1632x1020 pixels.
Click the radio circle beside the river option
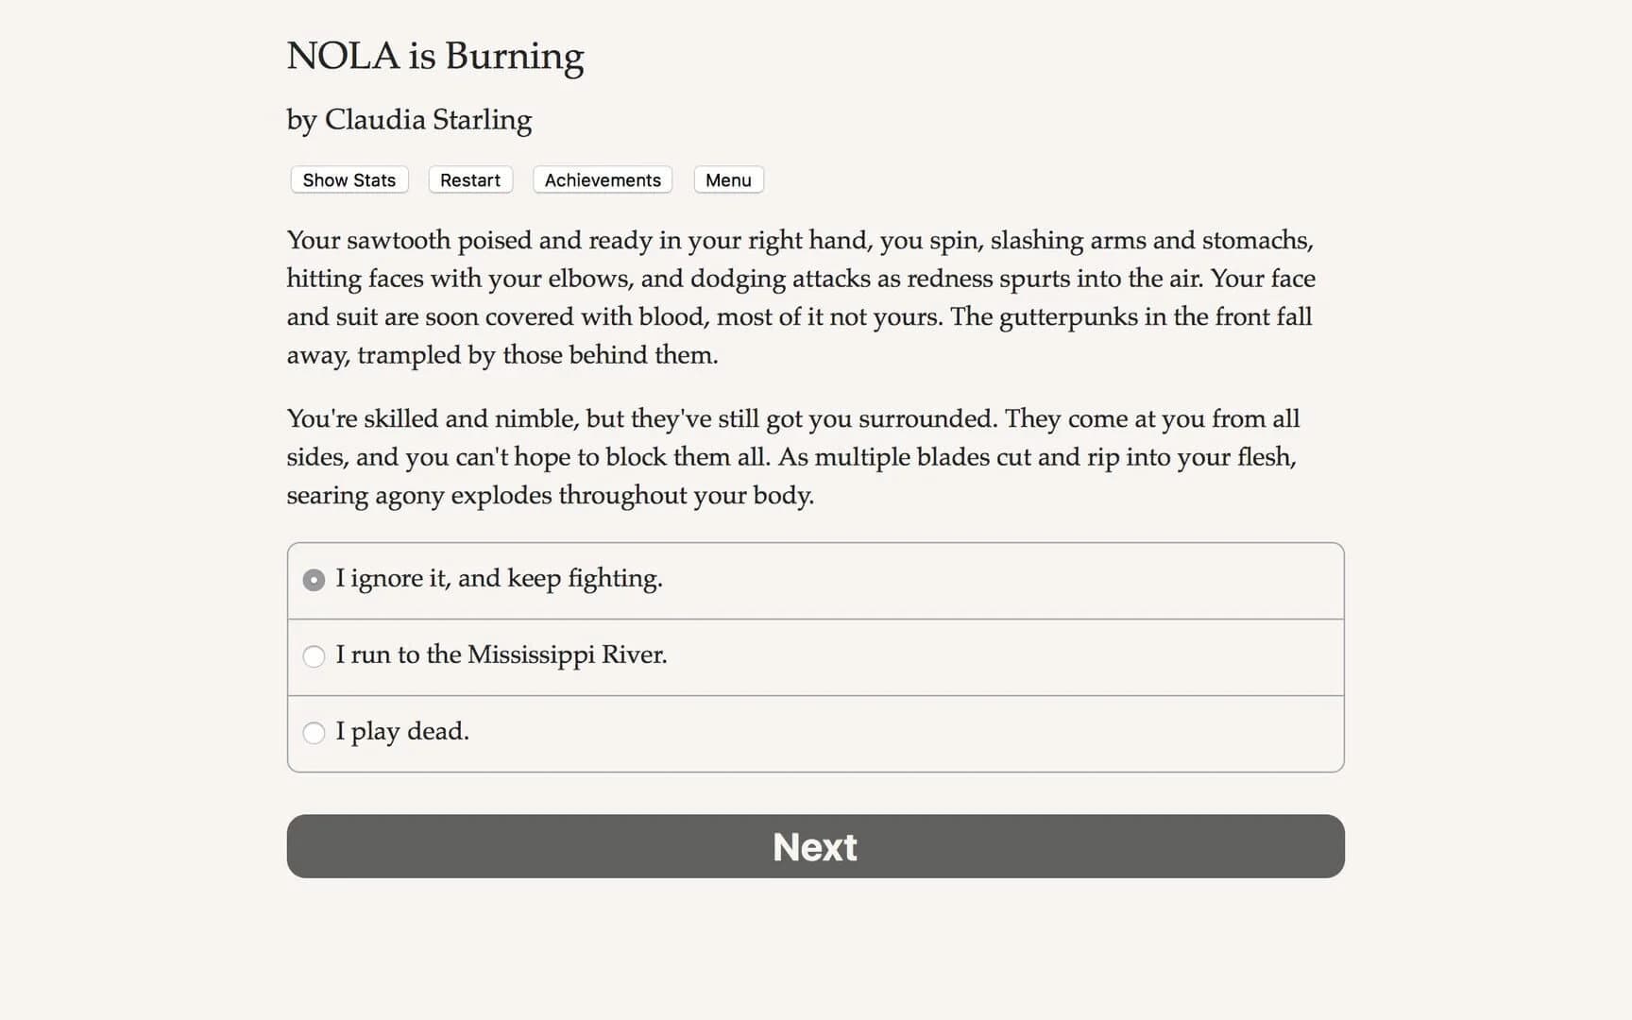314,656
